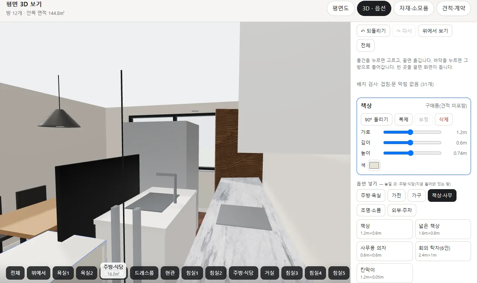Click the 전체 button under 되돌리기
Screen dimensions: 477x283
366,45
